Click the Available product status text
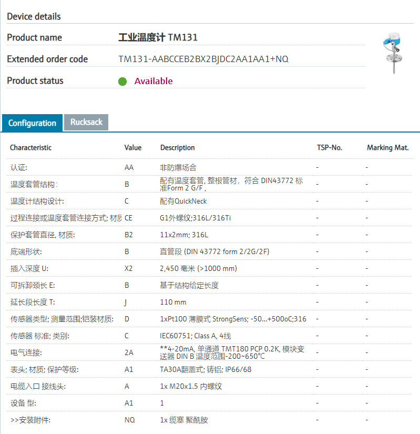The width and height of the screenshot is (420, 434). [x=153, y=81]
